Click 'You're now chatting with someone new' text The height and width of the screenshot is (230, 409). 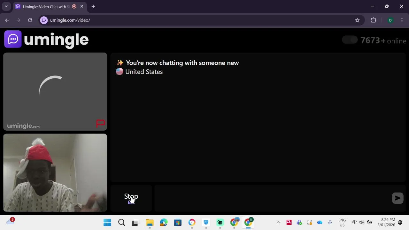[182, 63]
